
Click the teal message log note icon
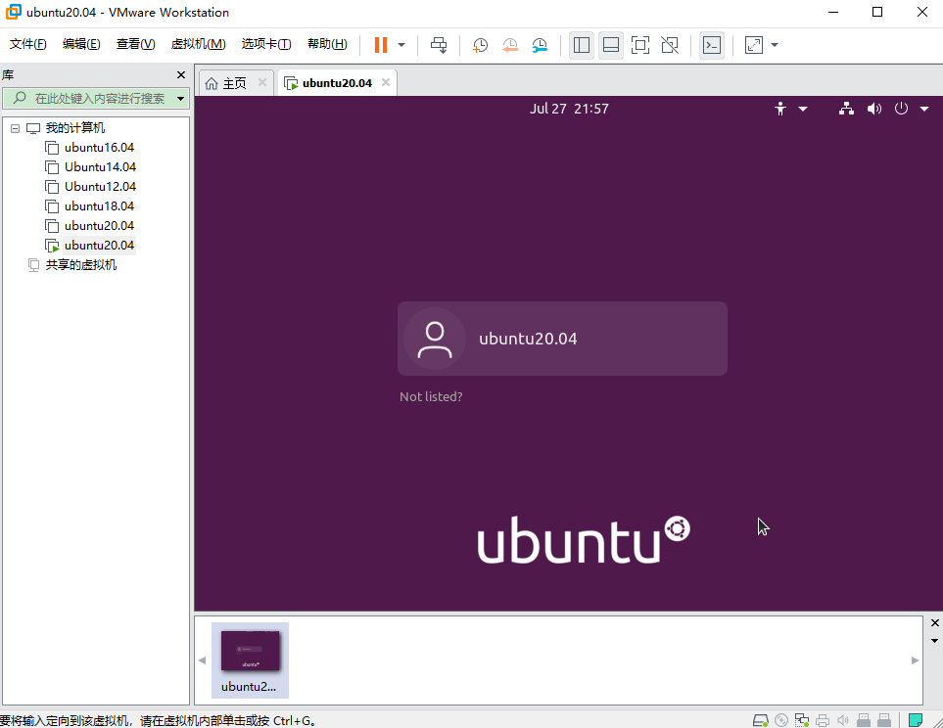point(916,720)
